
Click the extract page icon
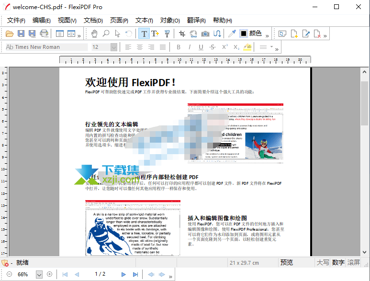[306, 34]
